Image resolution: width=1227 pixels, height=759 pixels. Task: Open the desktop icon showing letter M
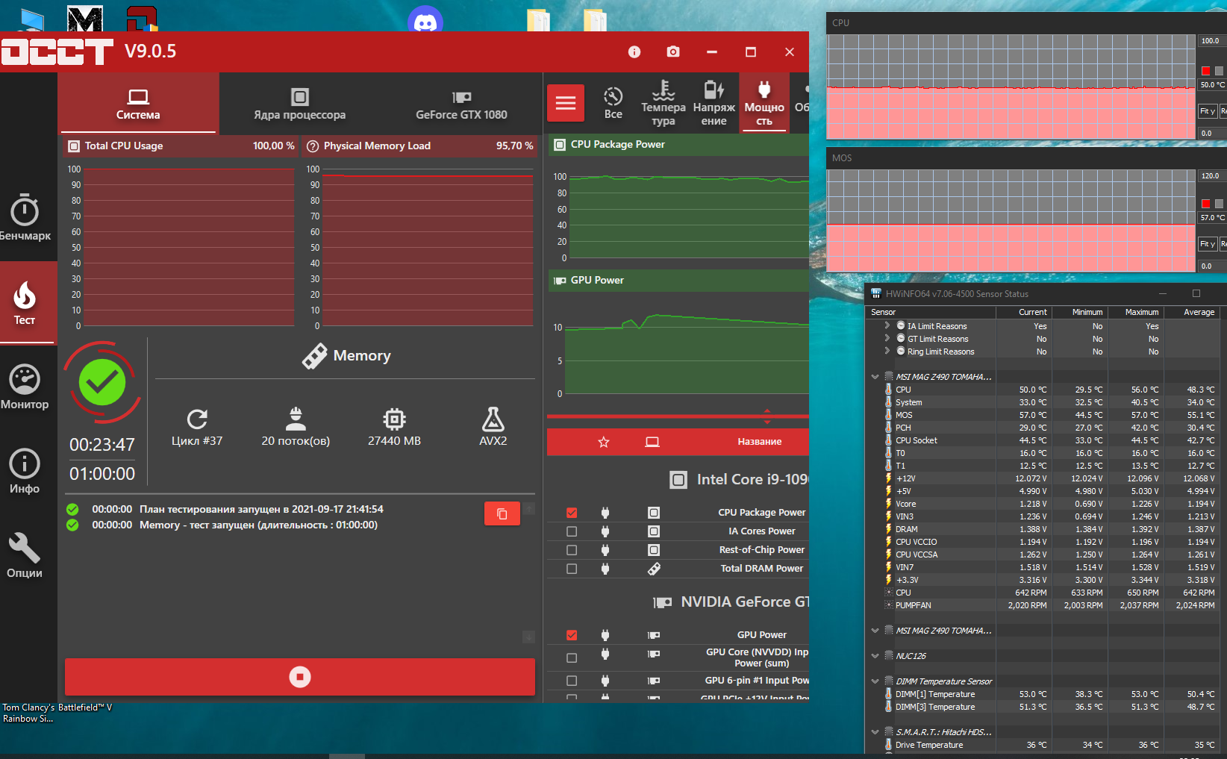point(85,19)
